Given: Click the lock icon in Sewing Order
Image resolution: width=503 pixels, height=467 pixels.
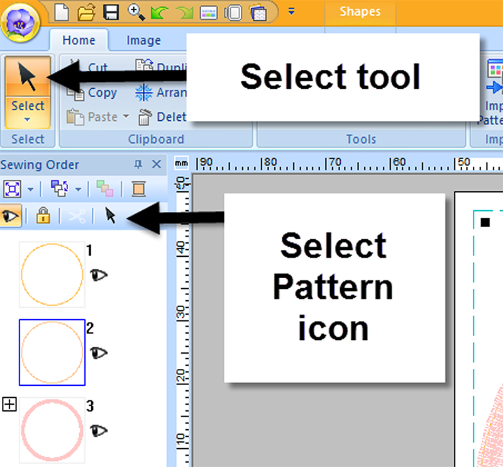Looking at the screenshot, I should point(43,216).
